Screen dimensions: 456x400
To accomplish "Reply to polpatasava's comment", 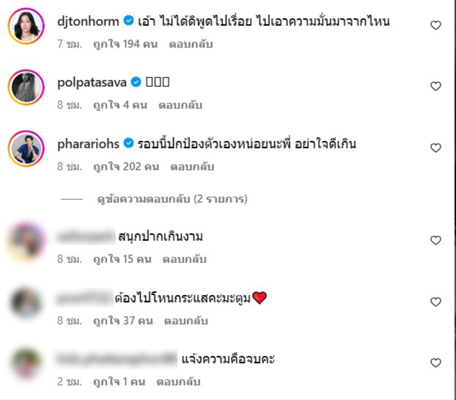I will pyautogui.click(x=180, y=105).
